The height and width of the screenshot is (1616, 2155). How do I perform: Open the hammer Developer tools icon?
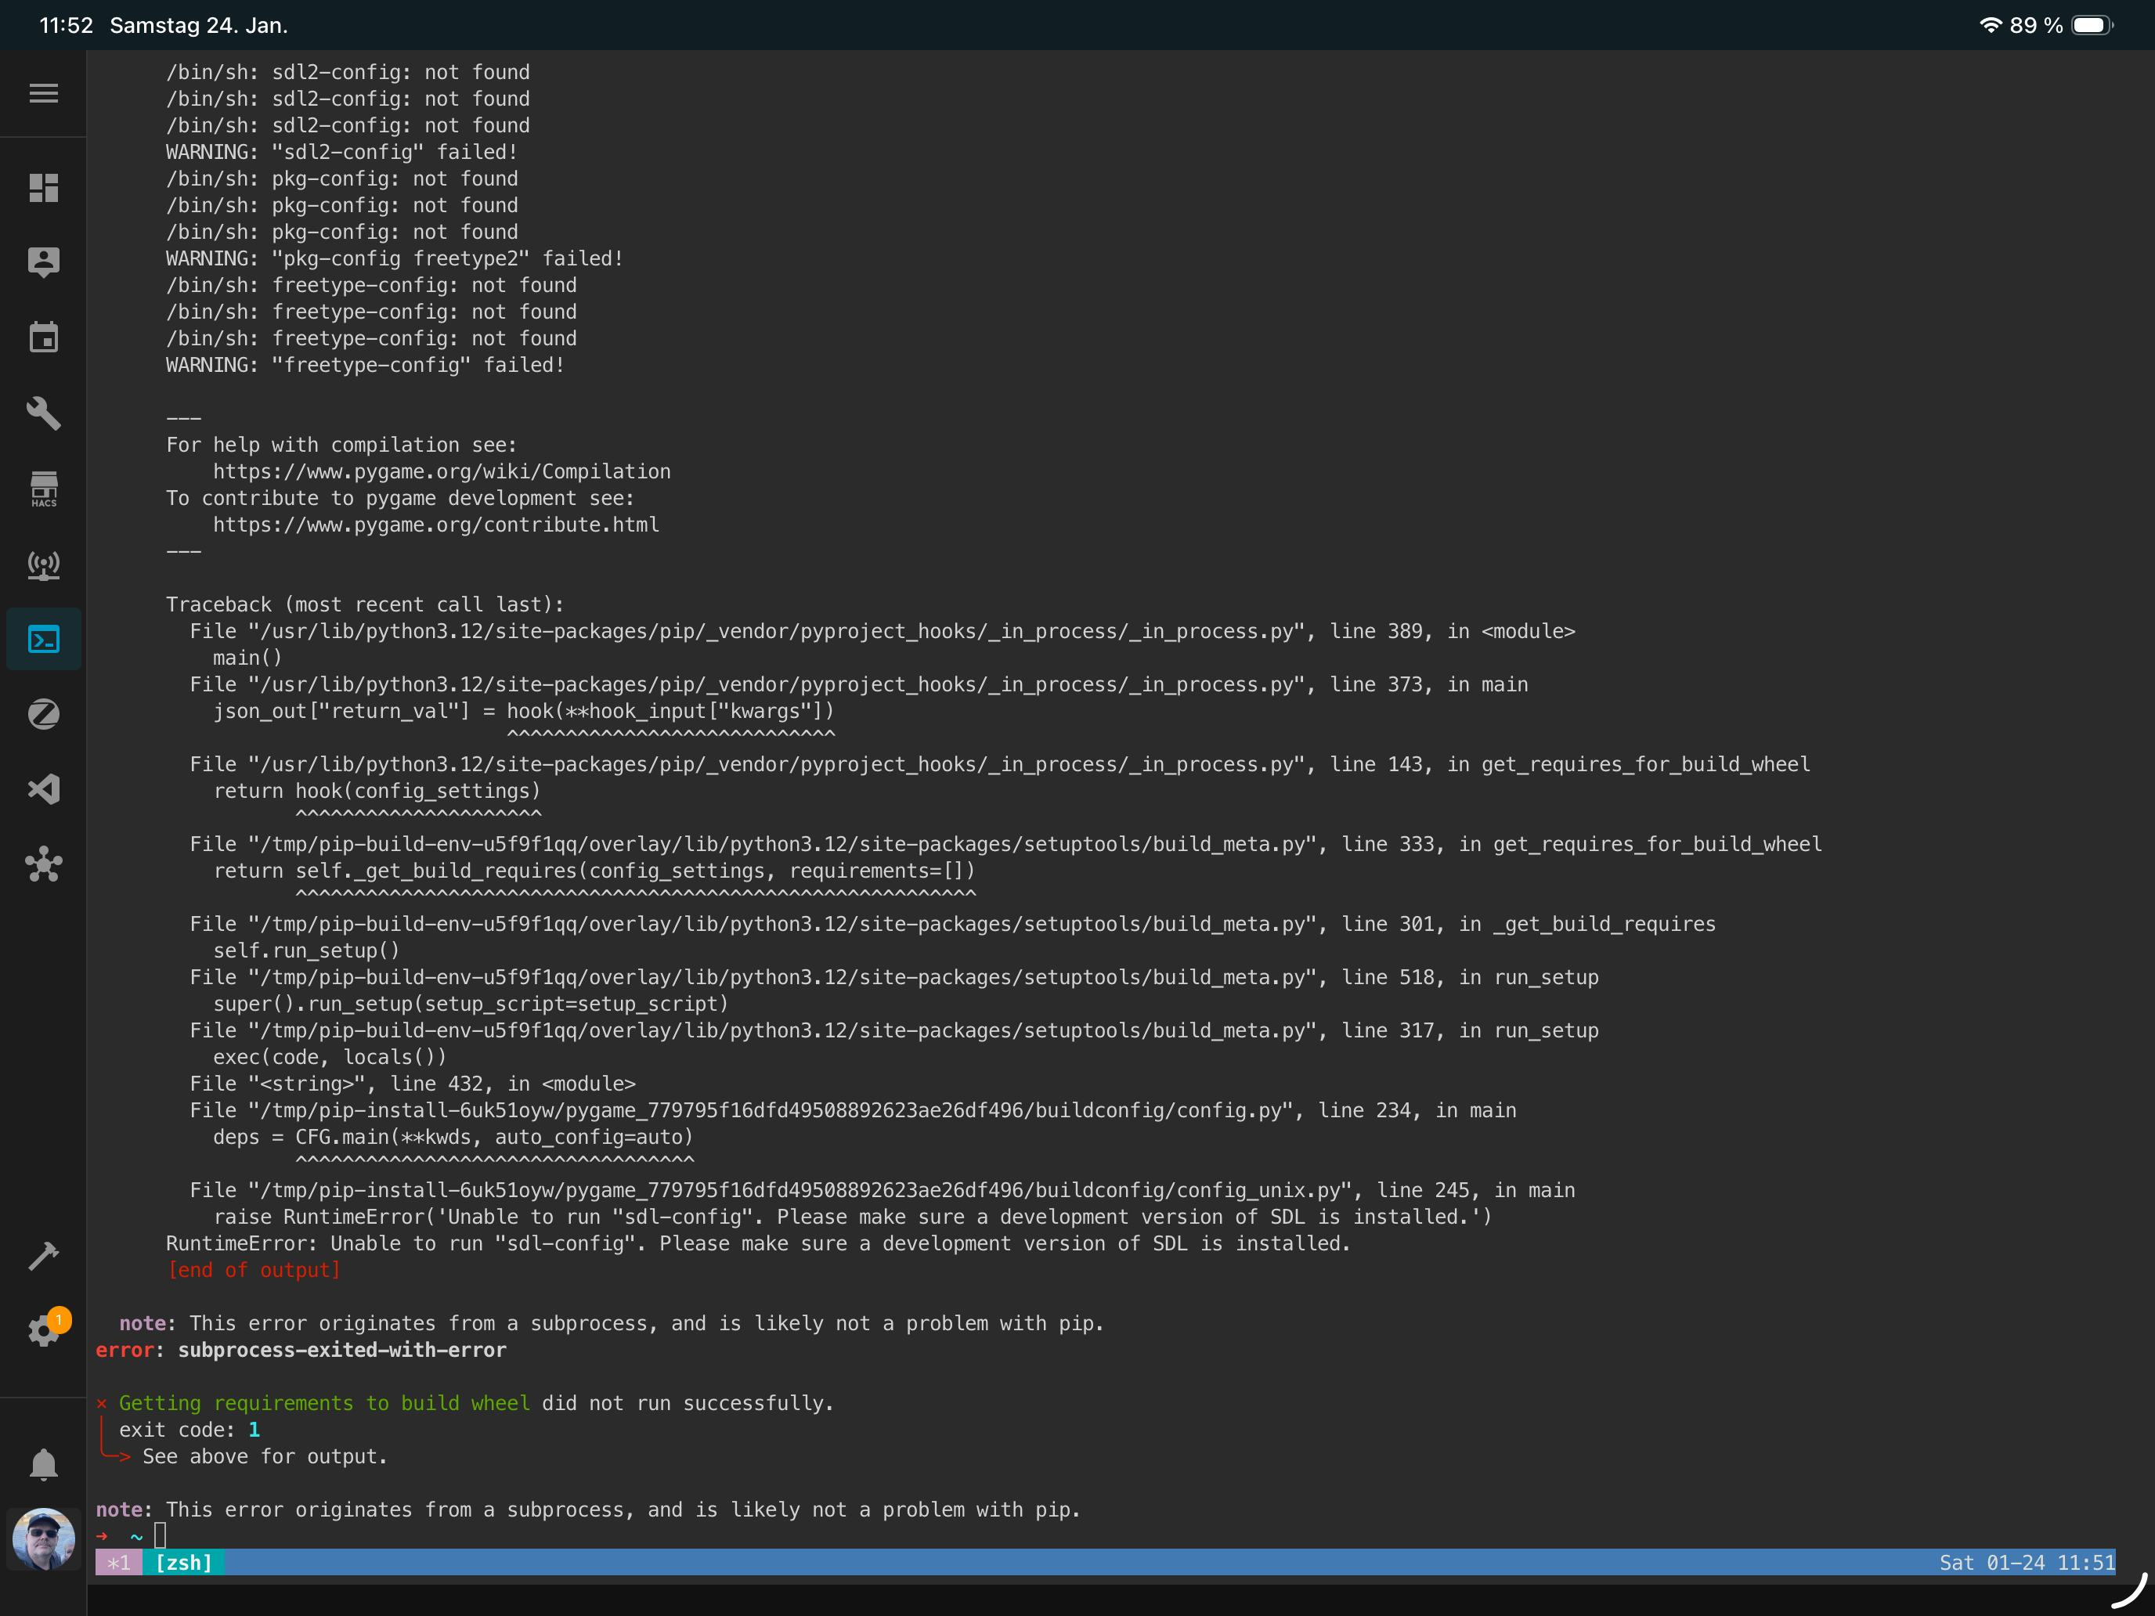coord(43,1257)
